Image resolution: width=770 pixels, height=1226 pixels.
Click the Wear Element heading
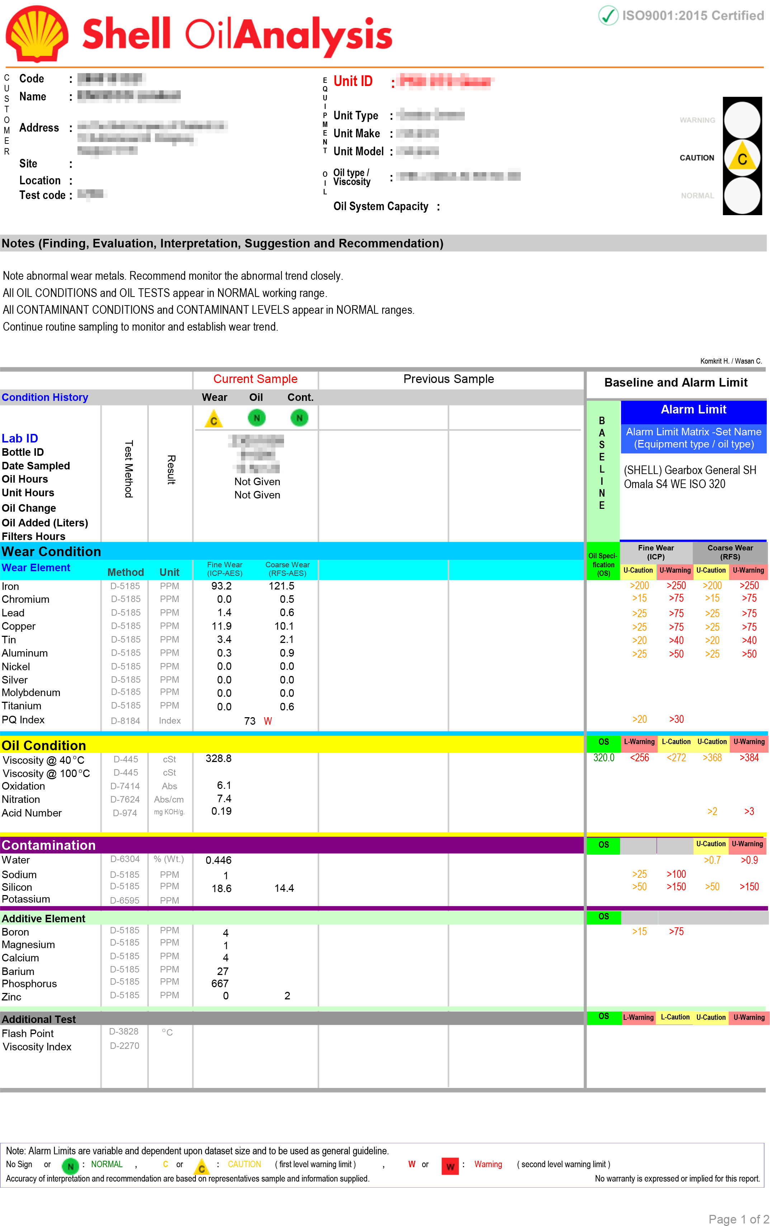36,568
